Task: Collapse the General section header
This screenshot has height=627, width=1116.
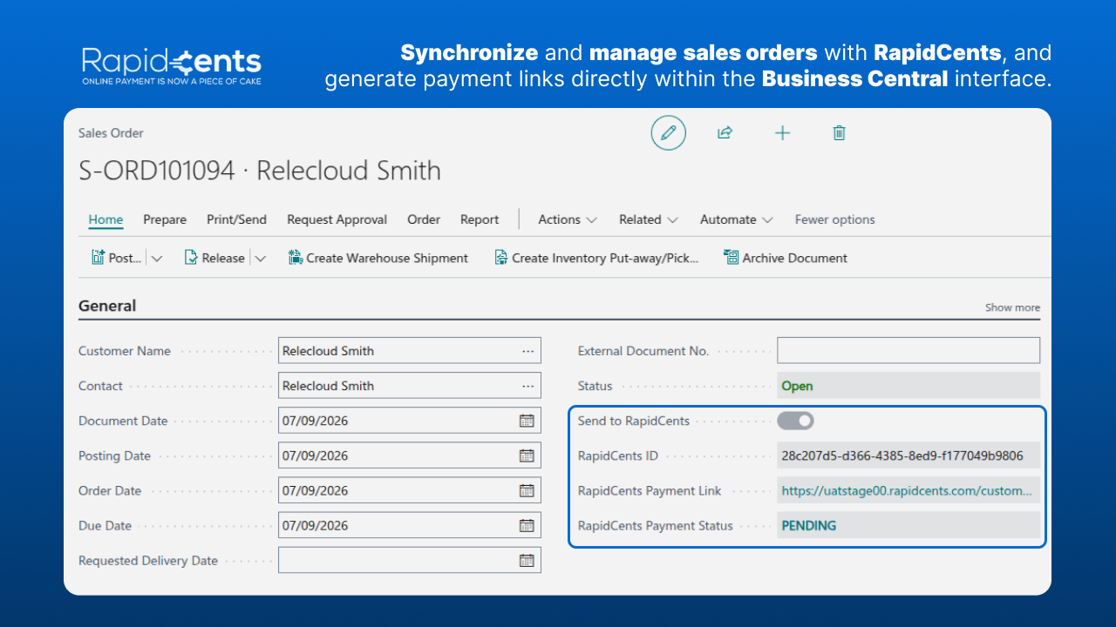Action: coord(107,306)
